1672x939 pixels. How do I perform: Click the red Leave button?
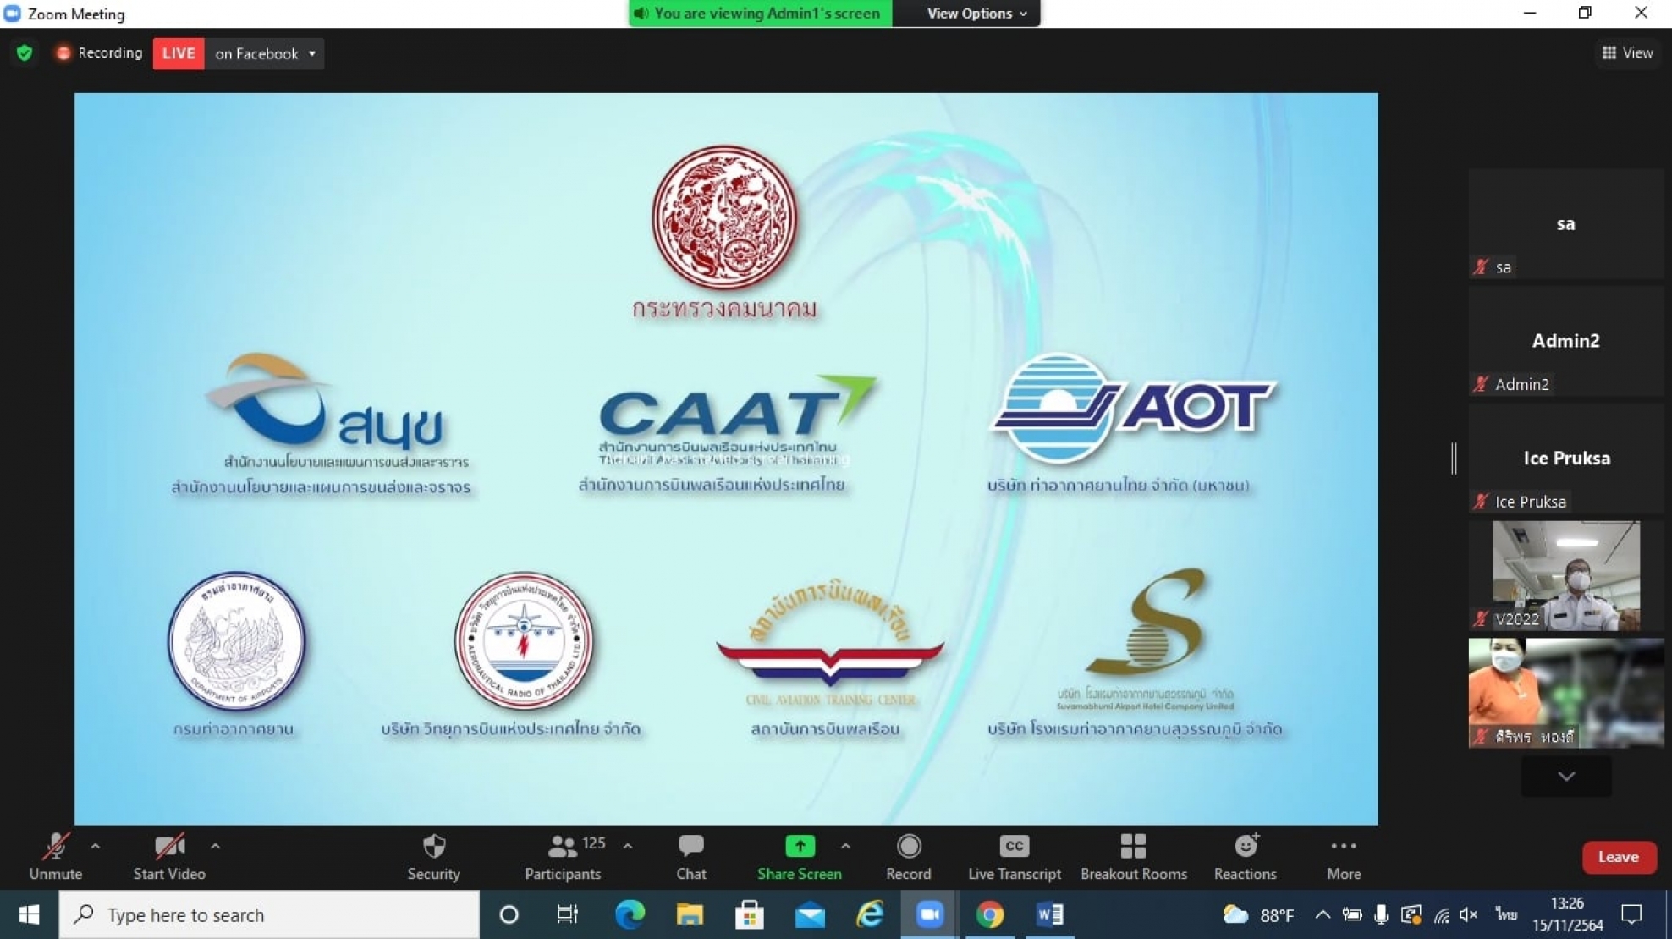[1618, 857]
